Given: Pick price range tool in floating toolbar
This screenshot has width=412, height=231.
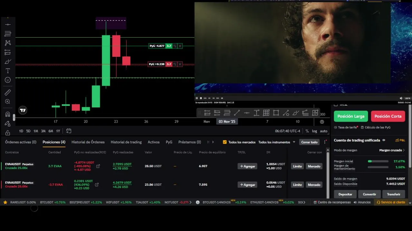Looking at the screenshot, I should point(257,113).
